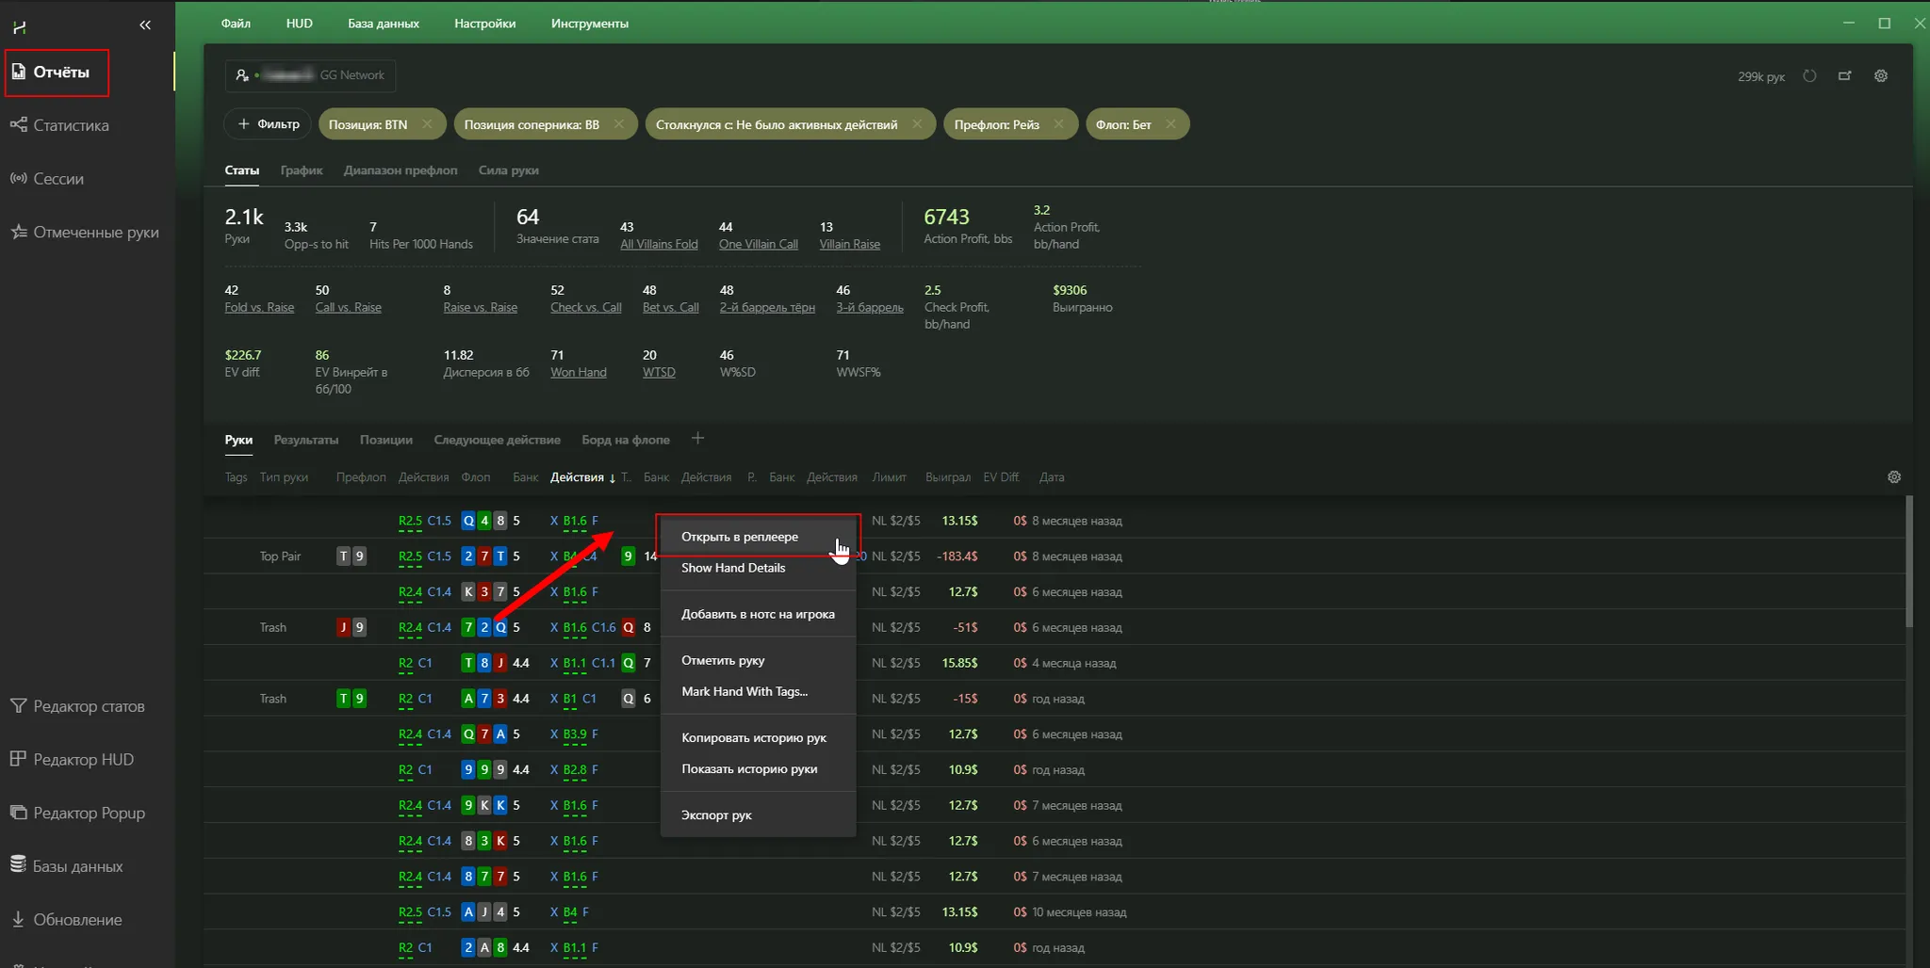Image resolution: width=1930 pixels, height=968 pixels.
Task: Open Базы данных in sidebar
Action: coord(77,866)
